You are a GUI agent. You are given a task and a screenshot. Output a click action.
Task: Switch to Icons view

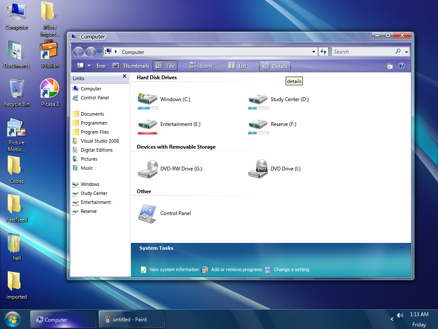[201, 66]
